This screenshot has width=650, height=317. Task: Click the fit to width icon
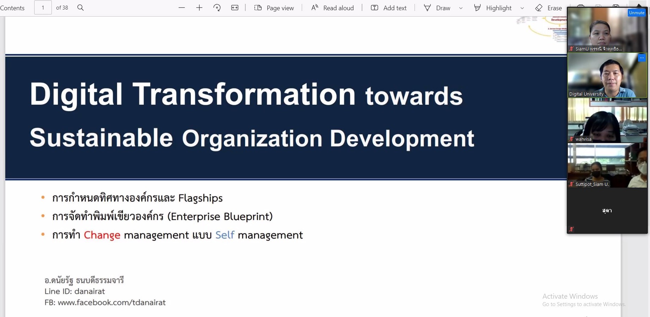[235, 8]
